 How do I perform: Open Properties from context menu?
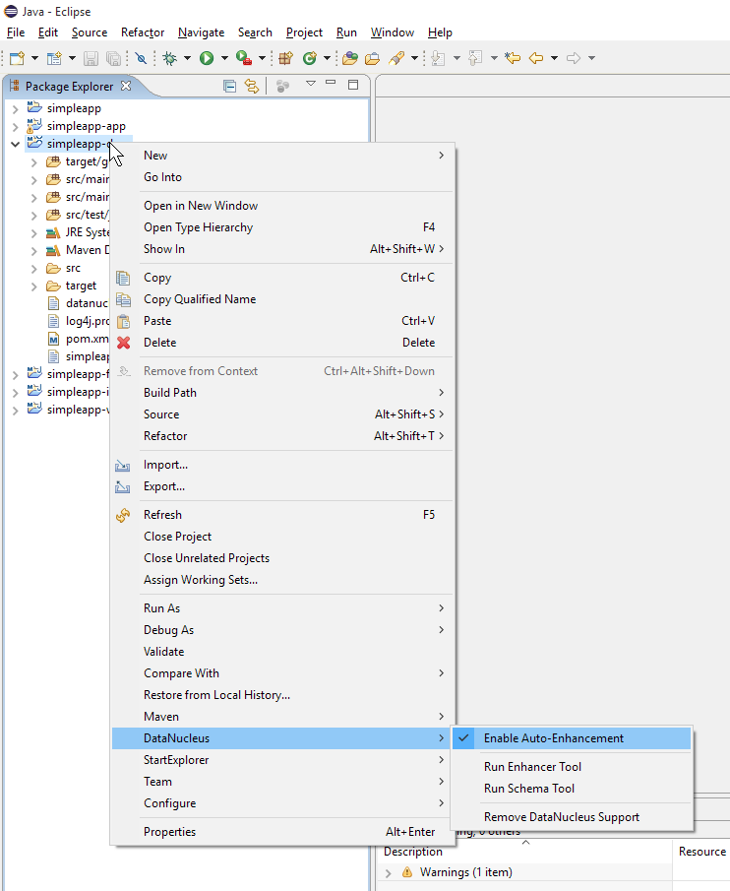[282, 831]
